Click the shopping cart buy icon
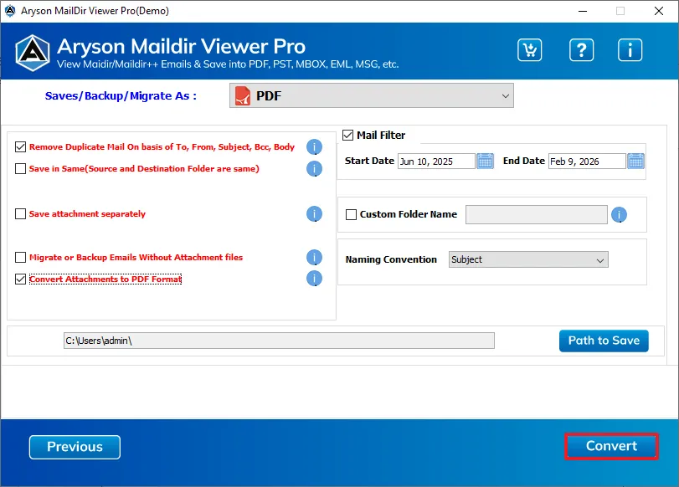Screen dimensions: 679x487 [530, 49]
